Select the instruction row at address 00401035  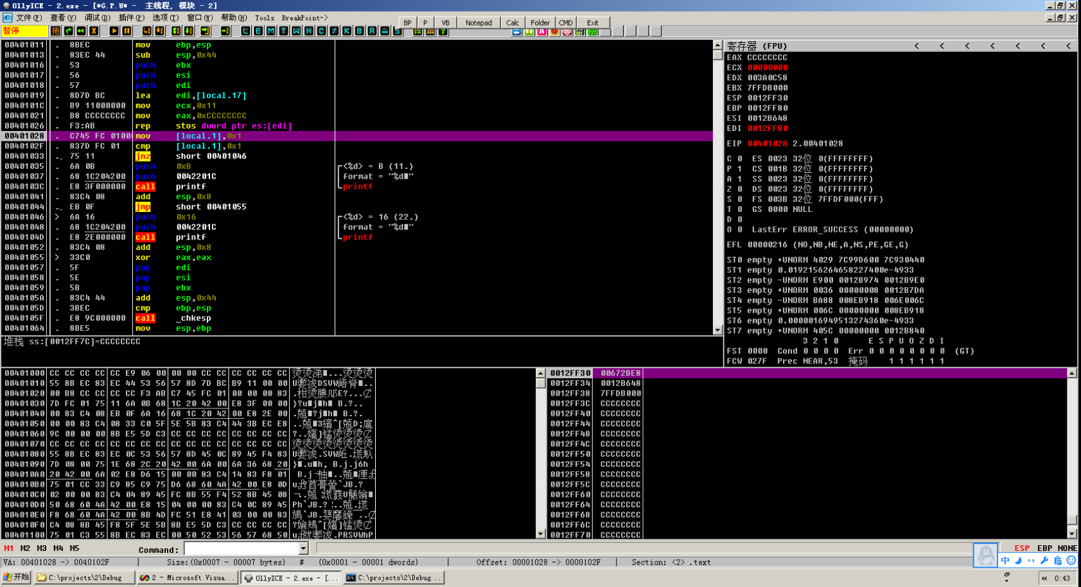(x=357, y=166)
